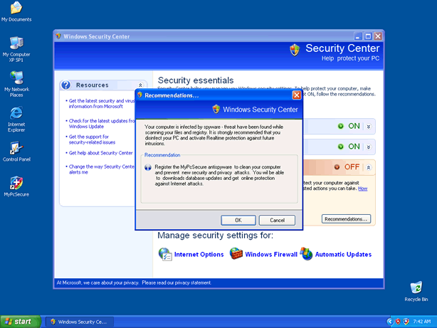This screenshot has height=328, width=437.
Task: Open My Network Places icon
Action: [16, 77]
